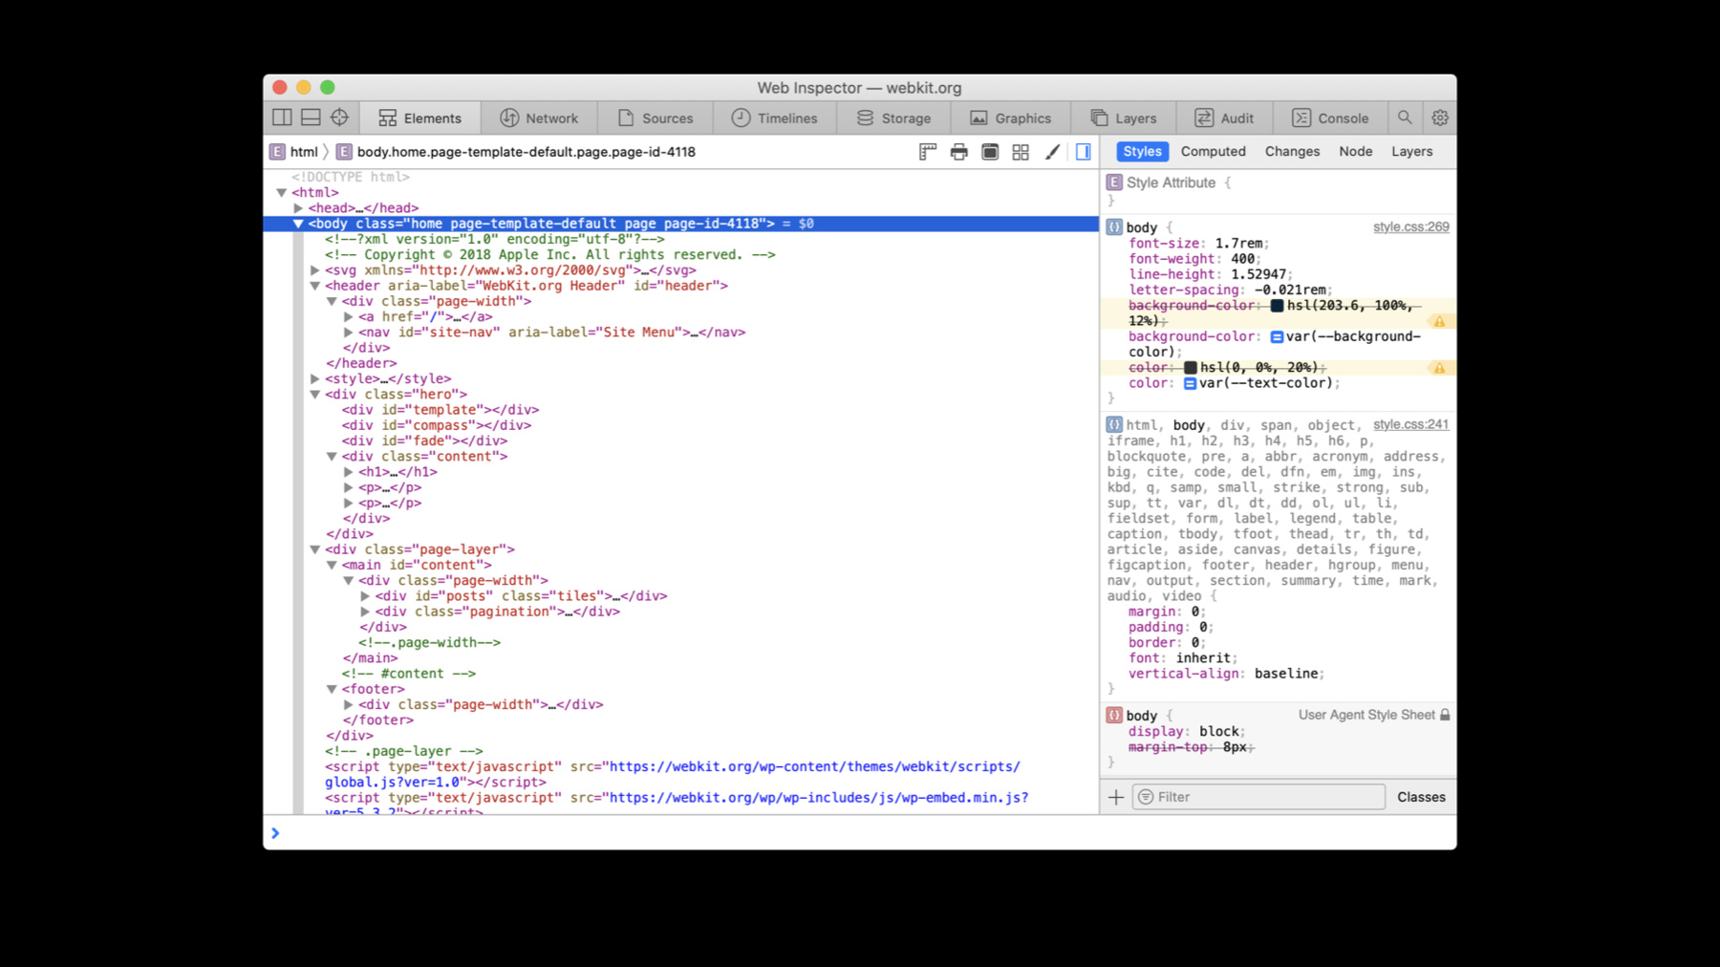The image size is (1720, 967).
Task: Expand the head element node
Action: coord(298,208)
